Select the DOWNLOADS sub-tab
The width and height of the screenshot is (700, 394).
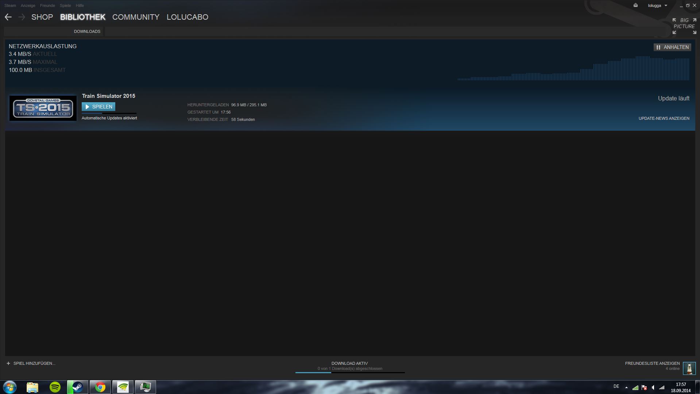87,31
